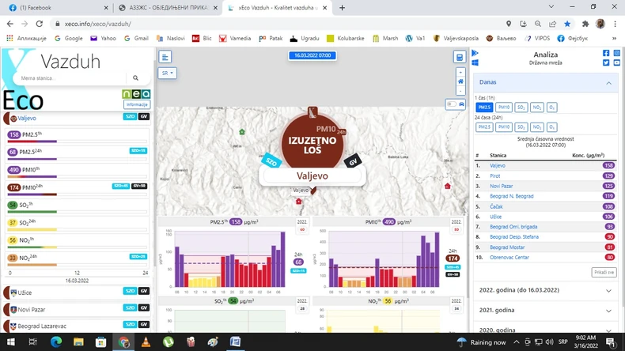The image size is (625, 351).
Task: Open the station list panel icon on map
Action: [x=165, y=57]
